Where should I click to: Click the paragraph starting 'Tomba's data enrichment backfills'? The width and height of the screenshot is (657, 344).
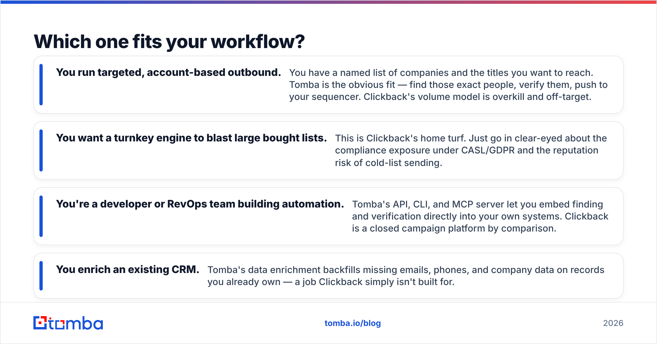pyautogui.click(x=406, y=276)
